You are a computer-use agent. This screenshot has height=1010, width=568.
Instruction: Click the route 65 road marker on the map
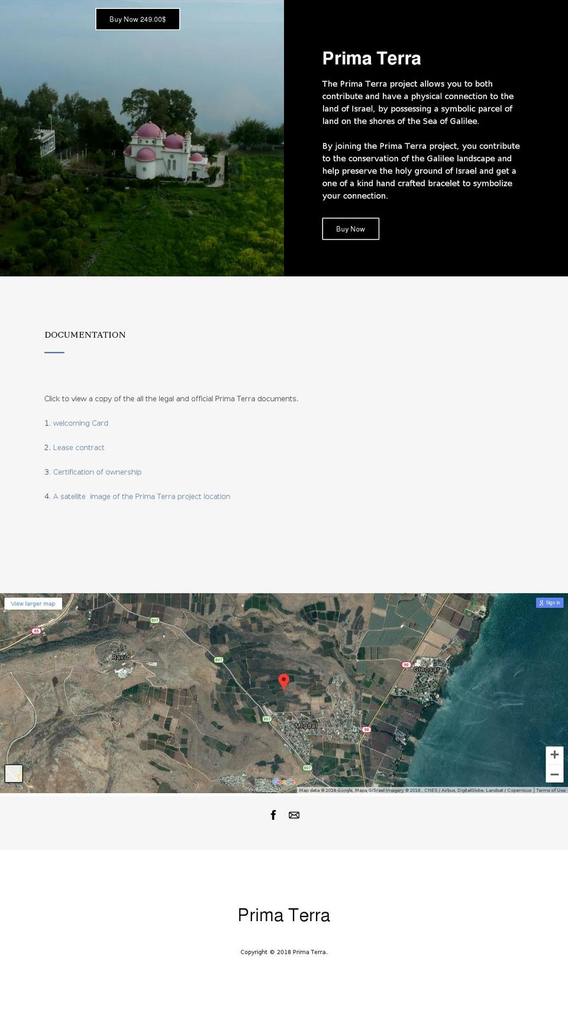pos(37,631)
